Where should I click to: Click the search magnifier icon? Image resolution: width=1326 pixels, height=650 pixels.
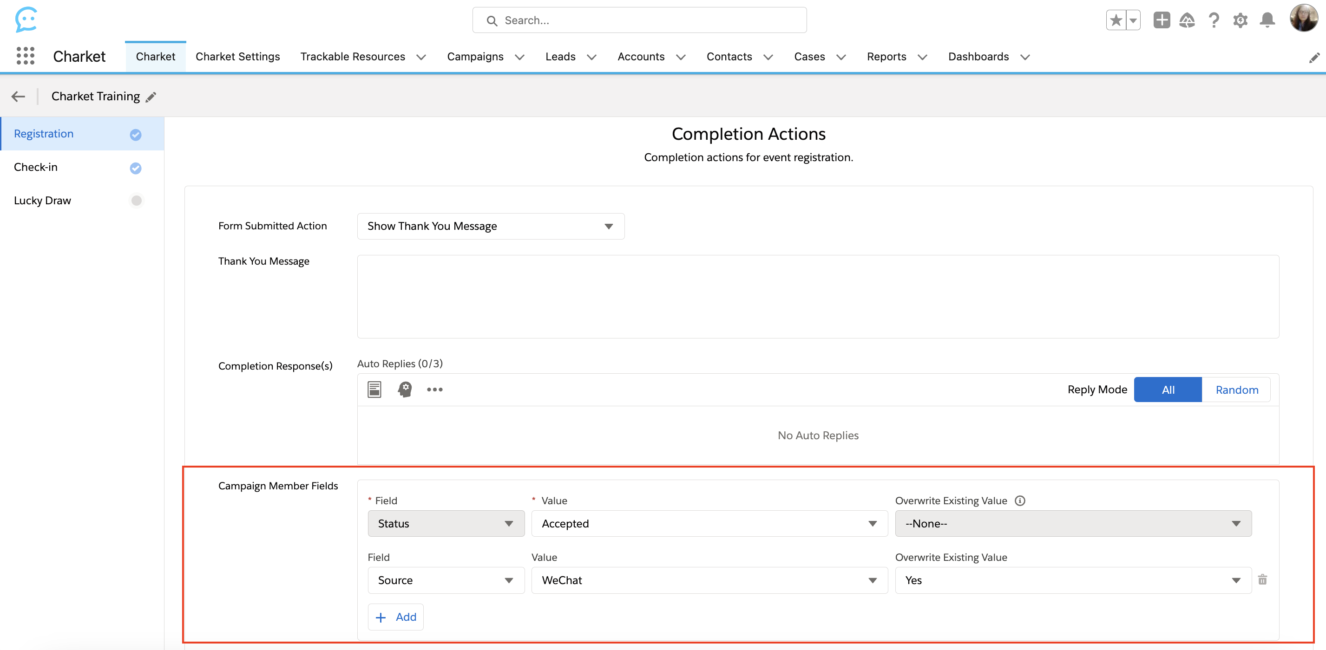click(492, 20)
